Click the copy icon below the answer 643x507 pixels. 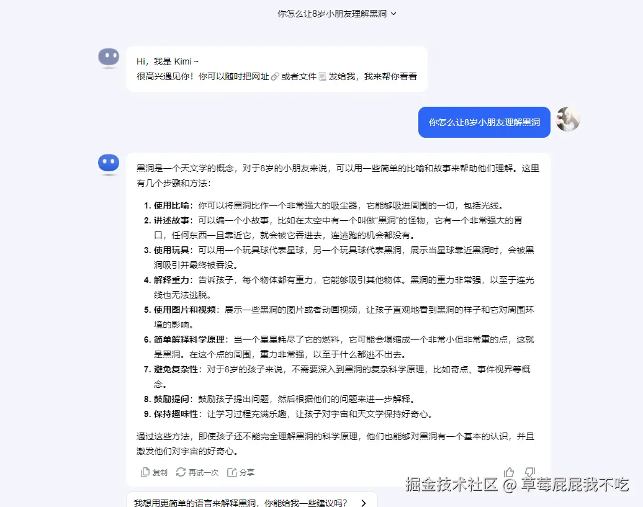(x=145, y=473)
